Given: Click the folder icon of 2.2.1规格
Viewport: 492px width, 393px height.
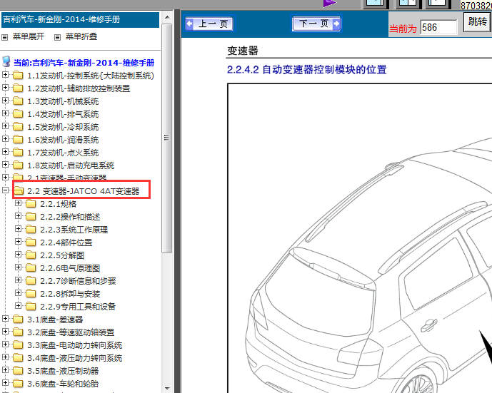Looking at the screenshot, I should [x=31, y=204].
